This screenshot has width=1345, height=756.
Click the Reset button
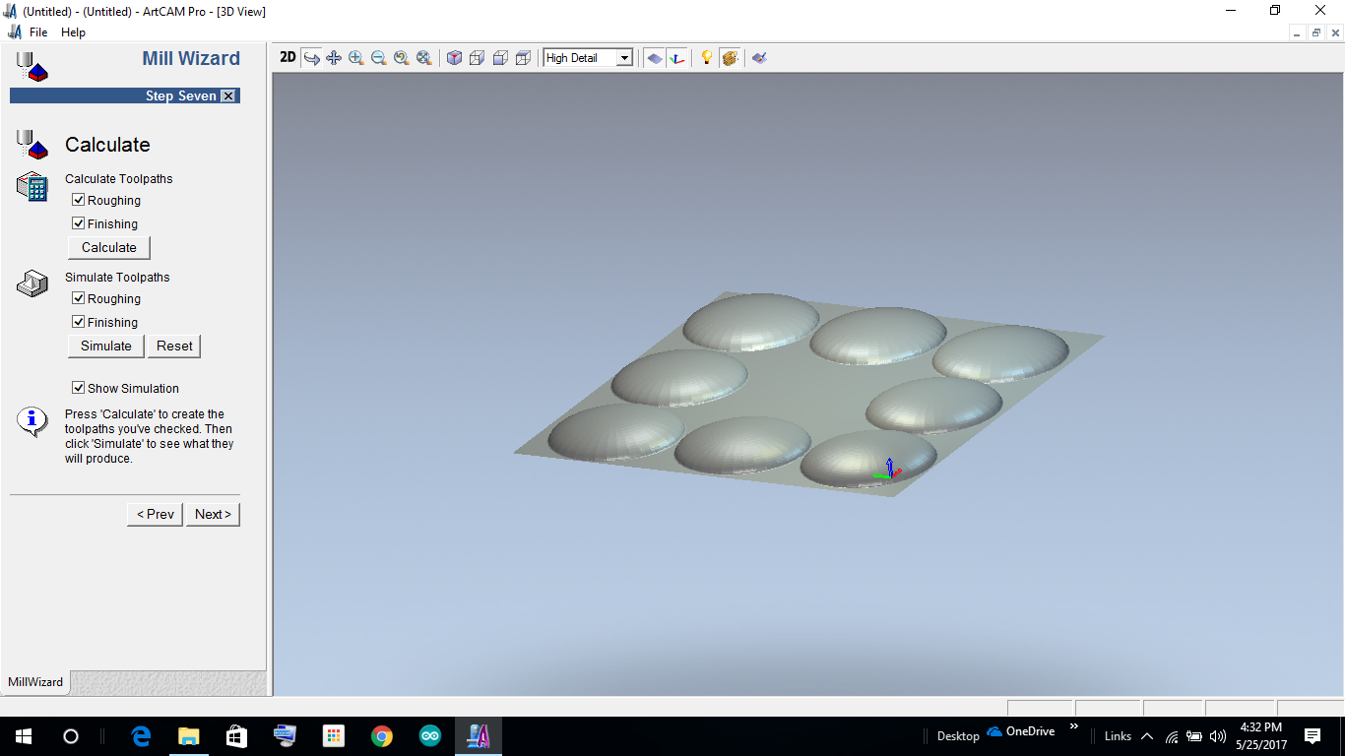pos(174,346)
